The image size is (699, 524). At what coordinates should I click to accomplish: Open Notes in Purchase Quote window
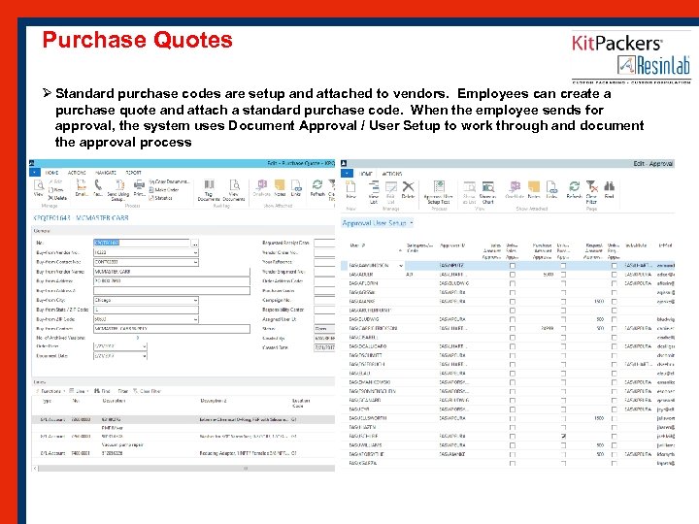click(x=280, y=187)
